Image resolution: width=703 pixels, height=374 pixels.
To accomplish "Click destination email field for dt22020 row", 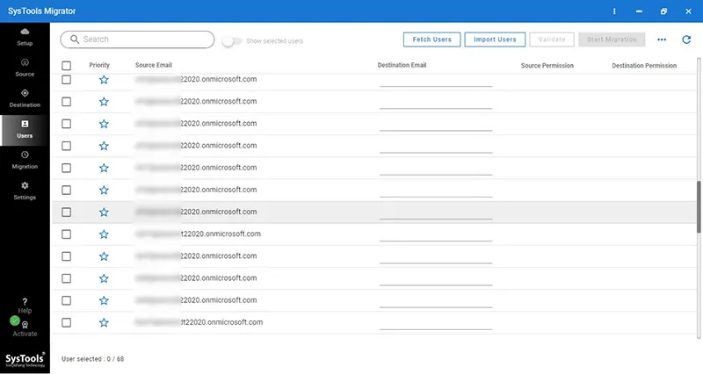I will (x=436, y=323).
